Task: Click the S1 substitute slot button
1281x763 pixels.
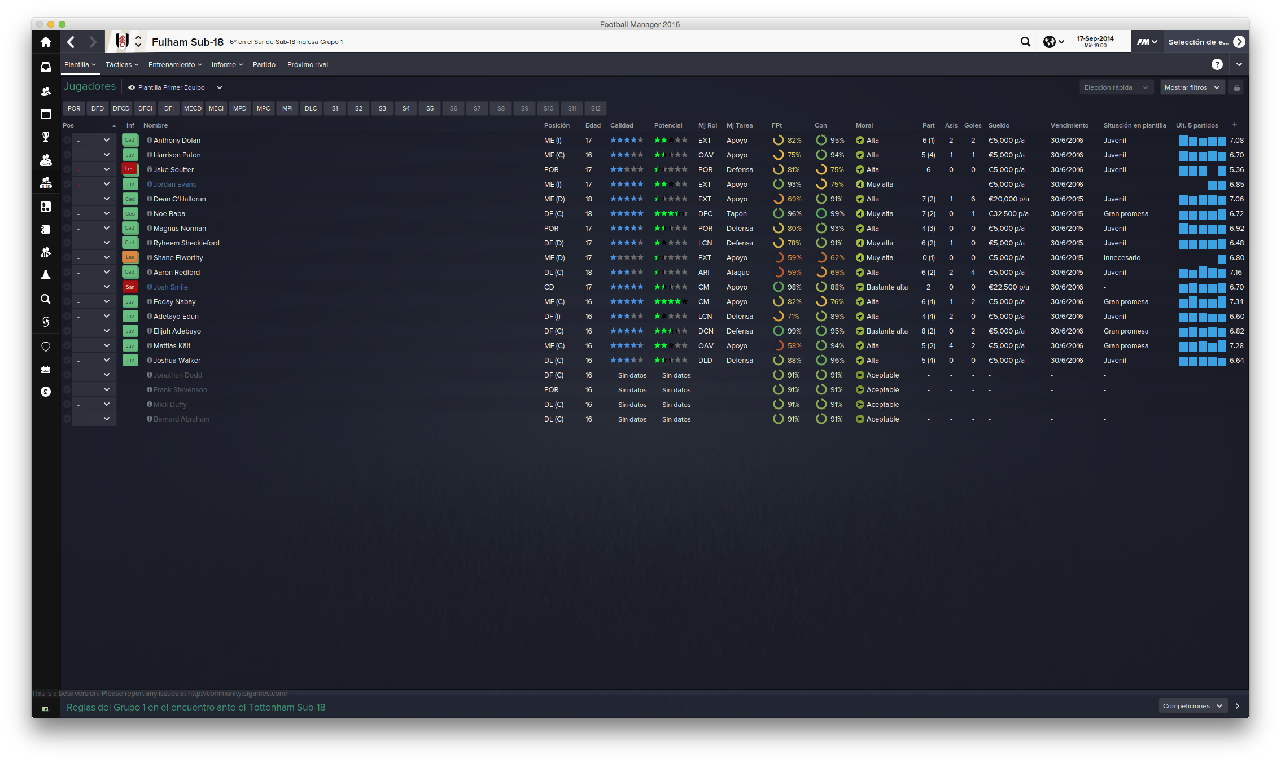Action: tap(335, 108)
